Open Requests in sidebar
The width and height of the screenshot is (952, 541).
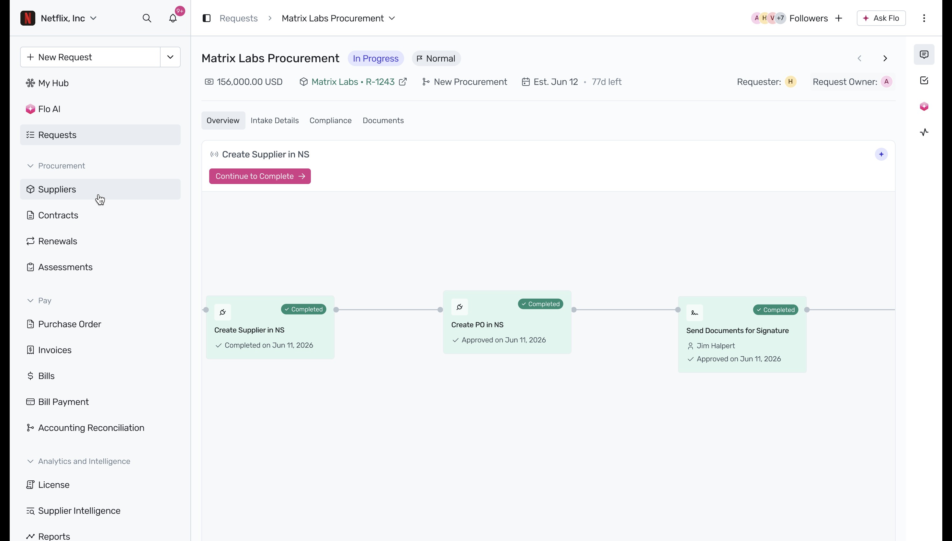100,135
